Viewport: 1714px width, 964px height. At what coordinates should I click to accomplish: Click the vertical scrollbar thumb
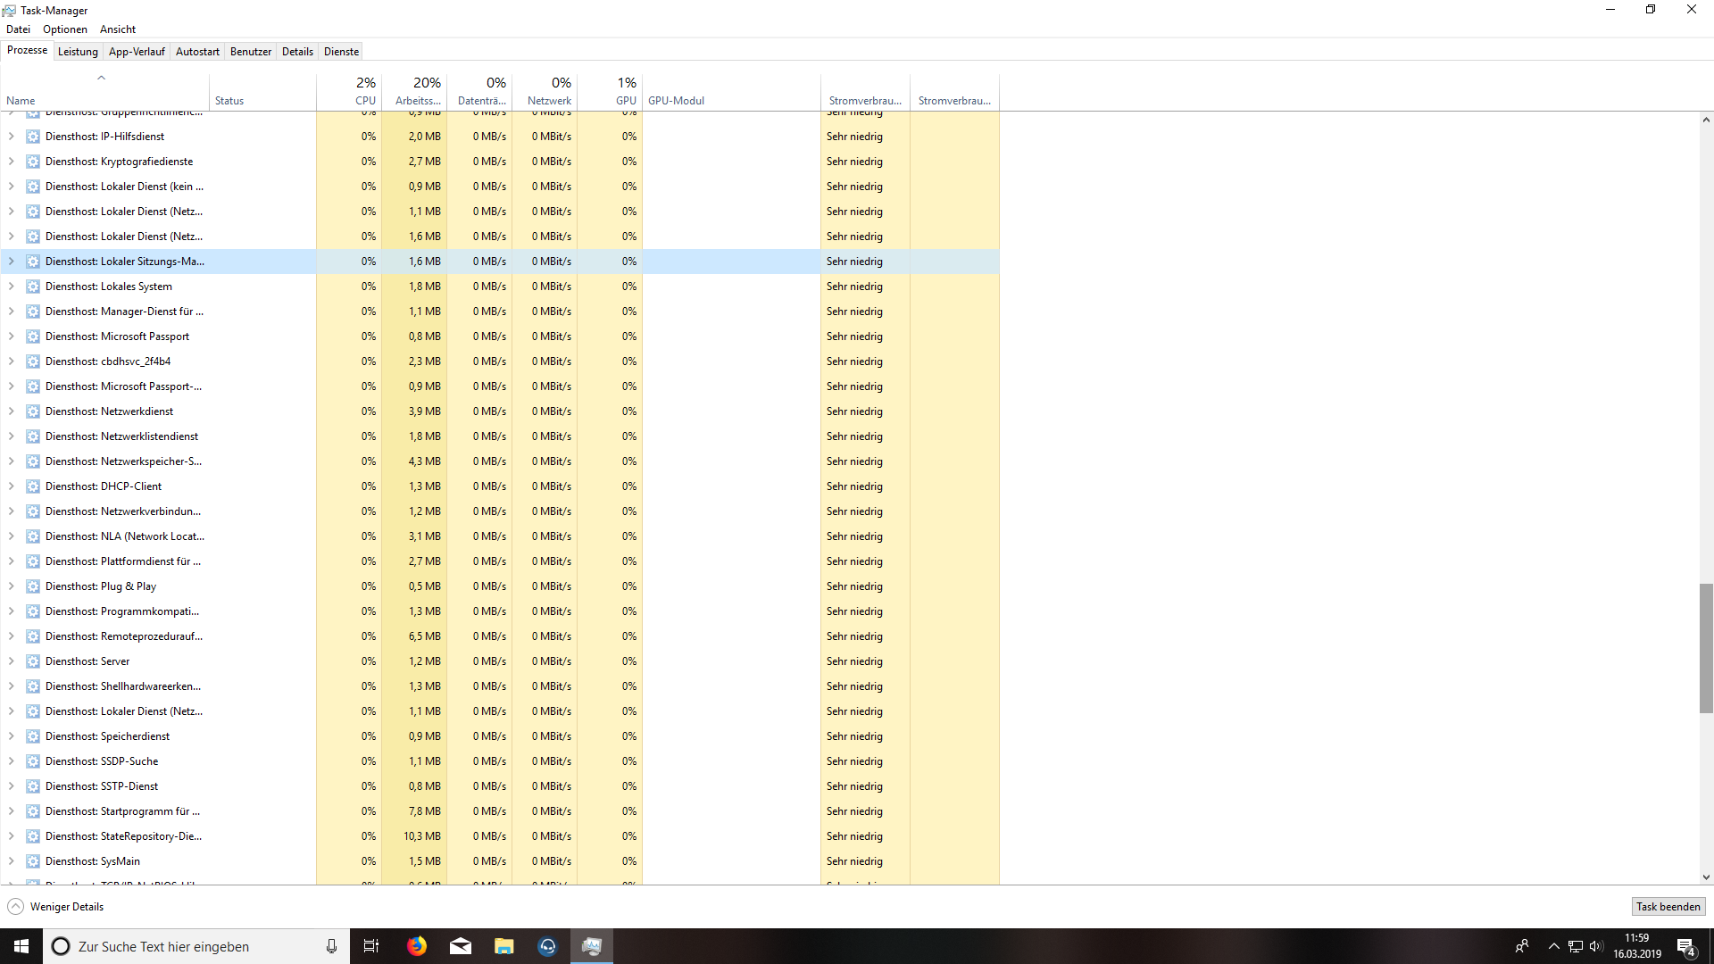(1706, 648)
